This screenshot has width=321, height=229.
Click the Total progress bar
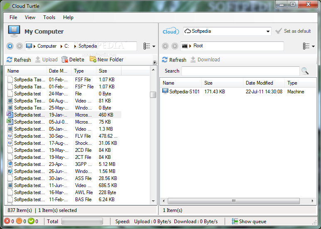(82, 221)
